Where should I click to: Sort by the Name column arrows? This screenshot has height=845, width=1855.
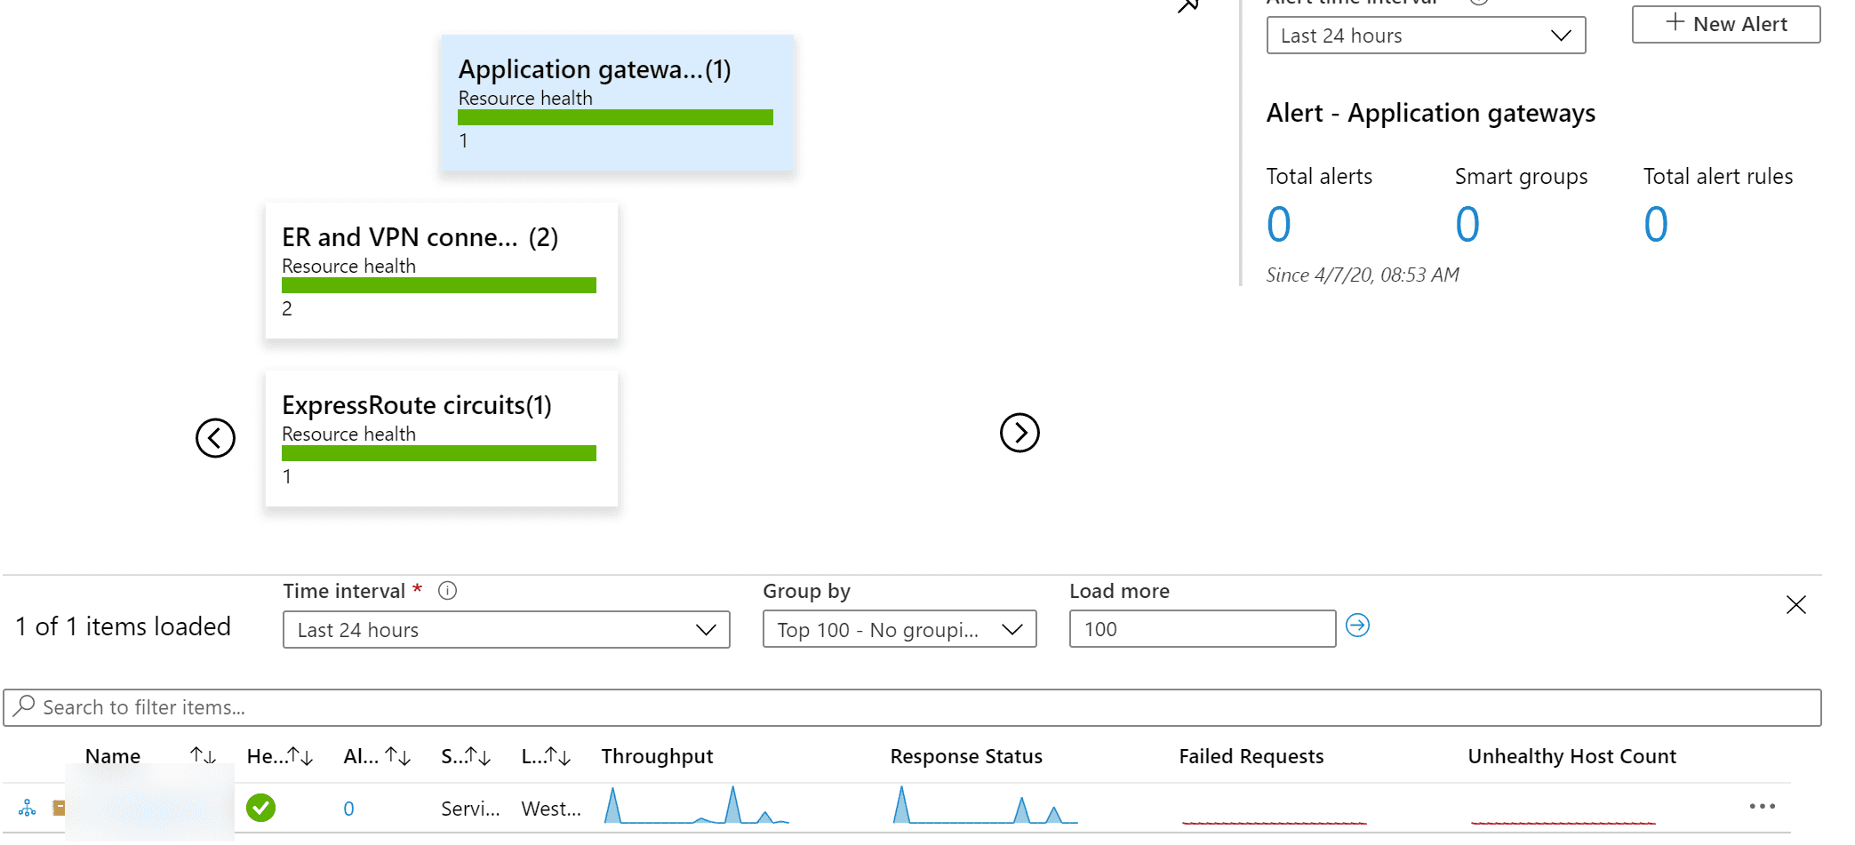coord(203,756)
